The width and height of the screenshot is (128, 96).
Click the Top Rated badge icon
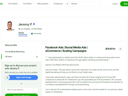(x=32, y=34)
